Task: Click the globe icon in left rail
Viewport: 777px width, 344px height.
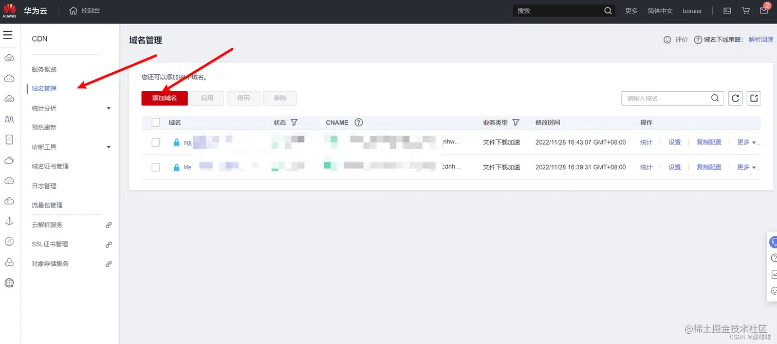Action: pyautogui.click(x=9, y=282)
